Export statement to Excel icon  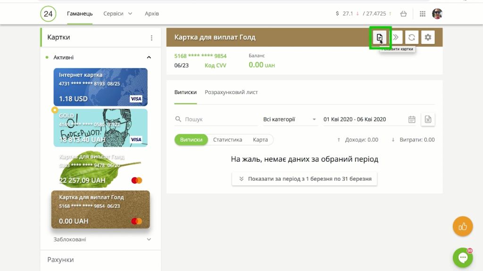428,120
